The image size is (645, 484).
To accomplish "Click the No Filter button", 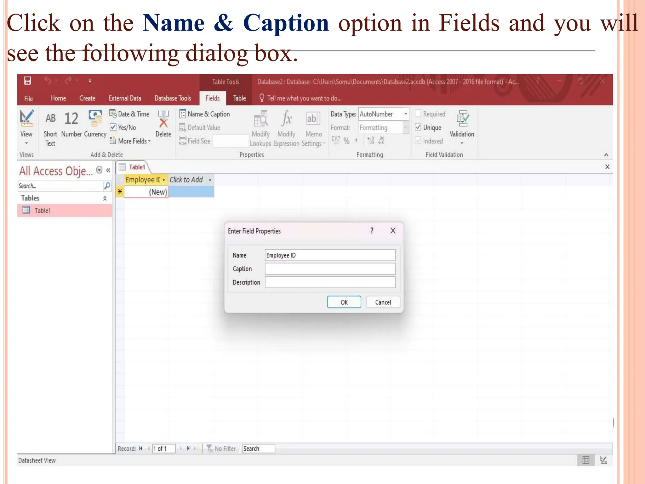I will click(x=221, y=448).
